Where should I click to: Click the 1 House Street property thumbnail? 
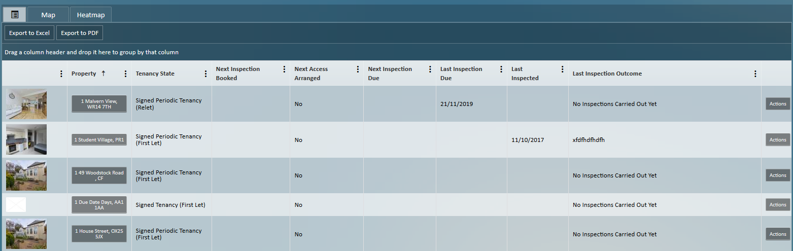26,234
